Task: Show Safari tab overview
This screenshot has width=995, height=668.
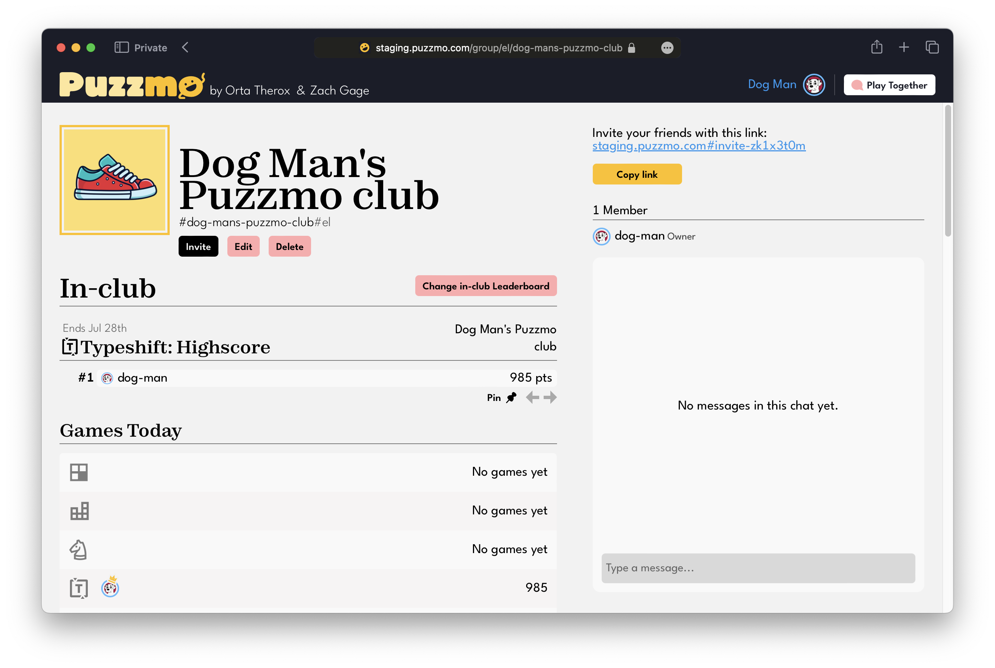Action: (932, 47)
